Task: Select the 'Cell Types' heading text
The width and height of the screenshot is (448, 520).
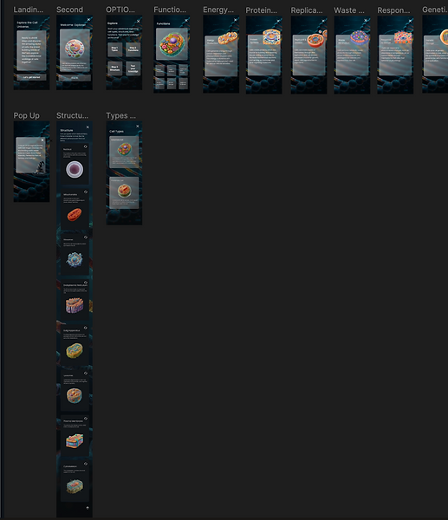Action: pyautogui.click(x=116, y=132)
